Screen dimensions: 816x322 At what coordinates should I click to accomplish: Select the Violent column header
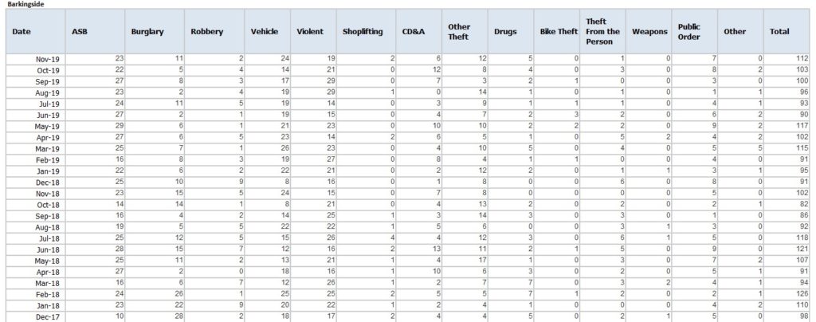tap(310, 32)
